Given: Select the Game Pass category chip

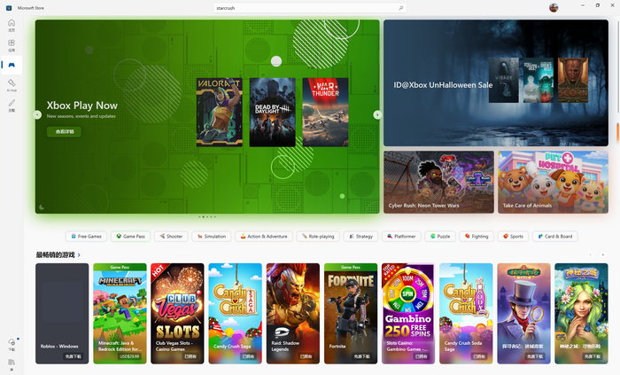Looking at the screenshot, I should (x=130, y=237).
